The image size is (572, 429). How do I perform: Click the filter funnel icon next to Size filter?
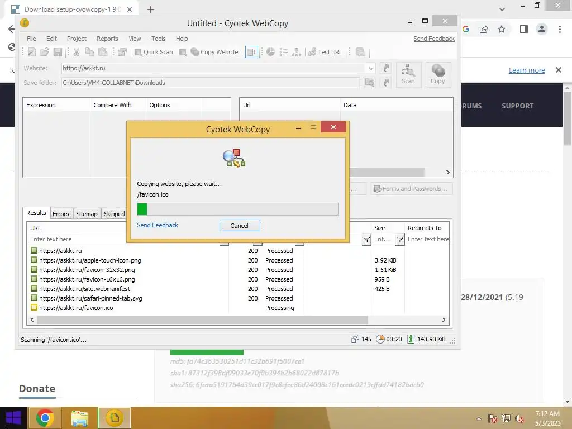pos(400,239)
